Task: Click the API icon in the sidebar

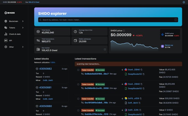Action: [6, 41]
